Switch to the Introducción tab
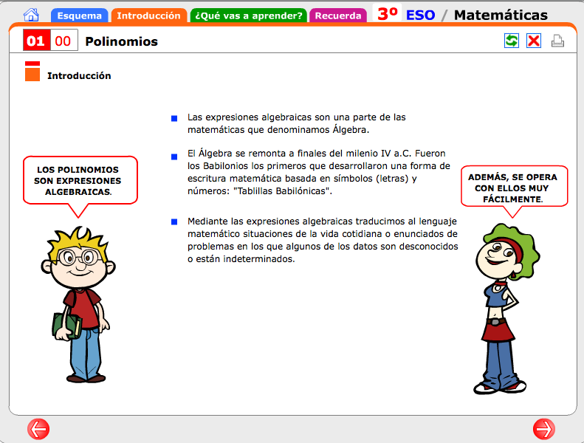This screenshot has width=584, height=443. (148, 16)
